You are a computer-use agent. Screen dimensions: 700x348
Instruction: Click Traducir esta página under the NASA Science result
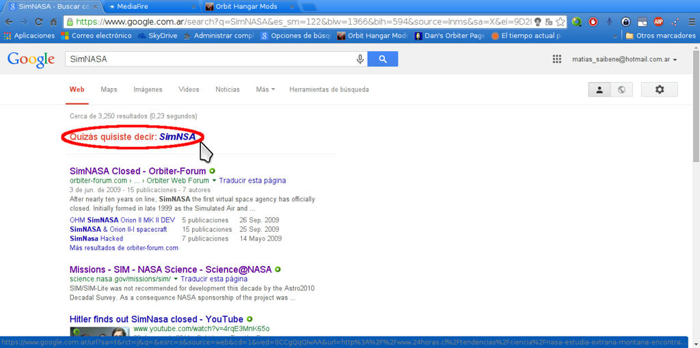click(214, 279)
